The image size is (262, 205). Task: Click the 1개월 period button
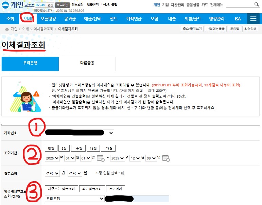tap(108, 148)
